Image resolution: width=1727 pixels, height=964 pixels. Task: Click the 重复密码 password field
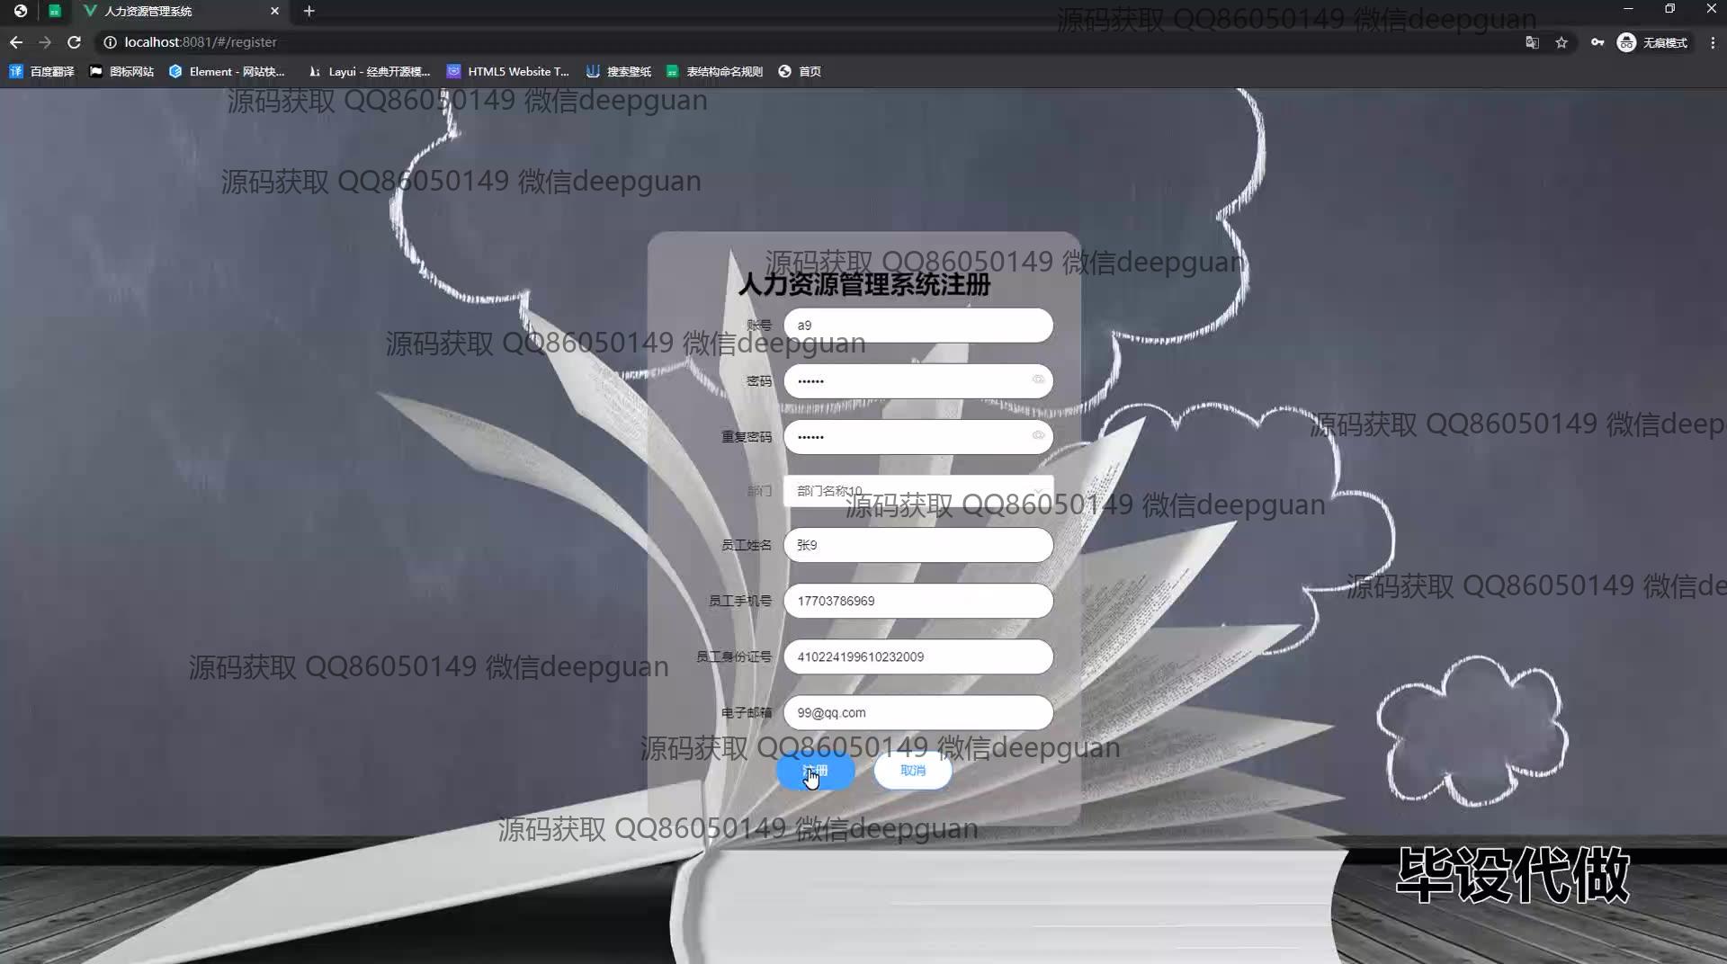[x=918, y=437]
